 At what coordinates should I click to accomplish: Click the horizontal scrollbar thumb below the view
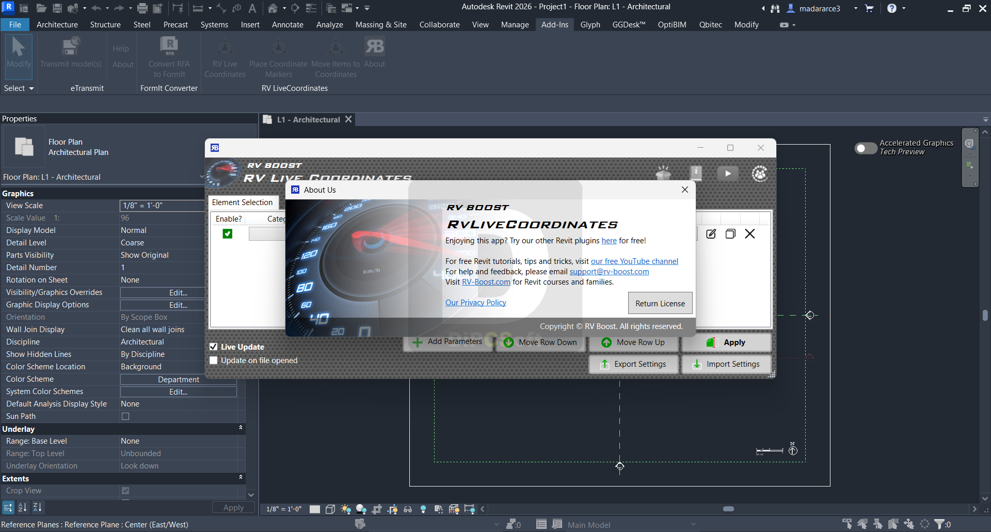[x=728, y=509]
